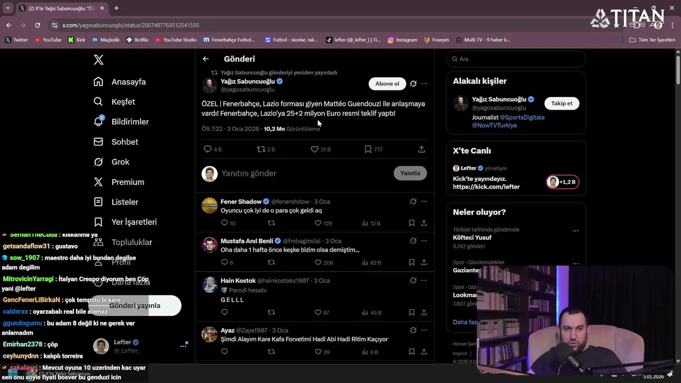Open Tüm Yer İşaretleri folder
Screen dimensions: 681x383
click(652, 40)
